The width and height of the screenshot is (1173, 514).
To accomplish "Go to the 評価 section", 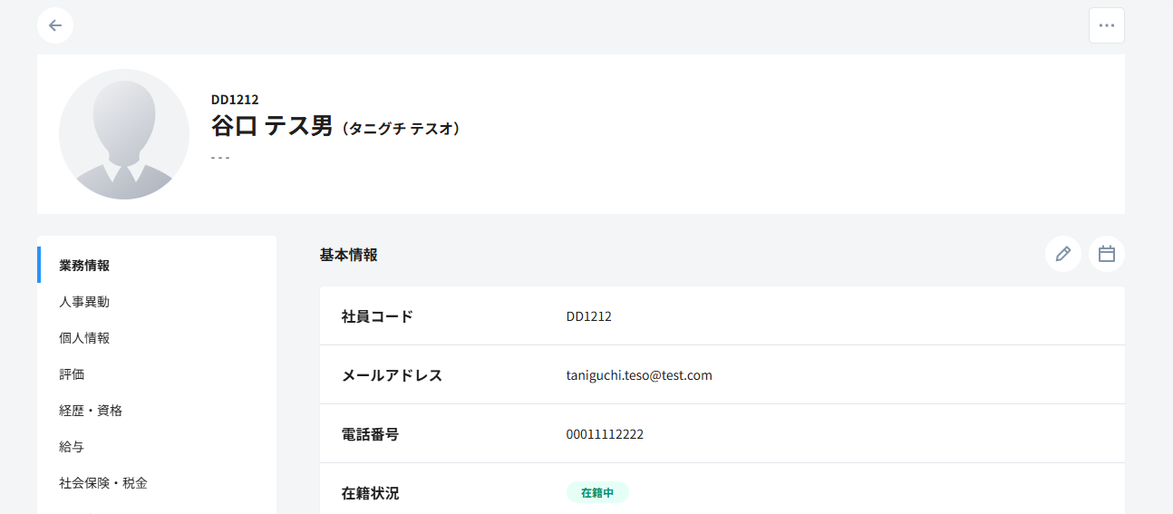I will coord(72,374).
